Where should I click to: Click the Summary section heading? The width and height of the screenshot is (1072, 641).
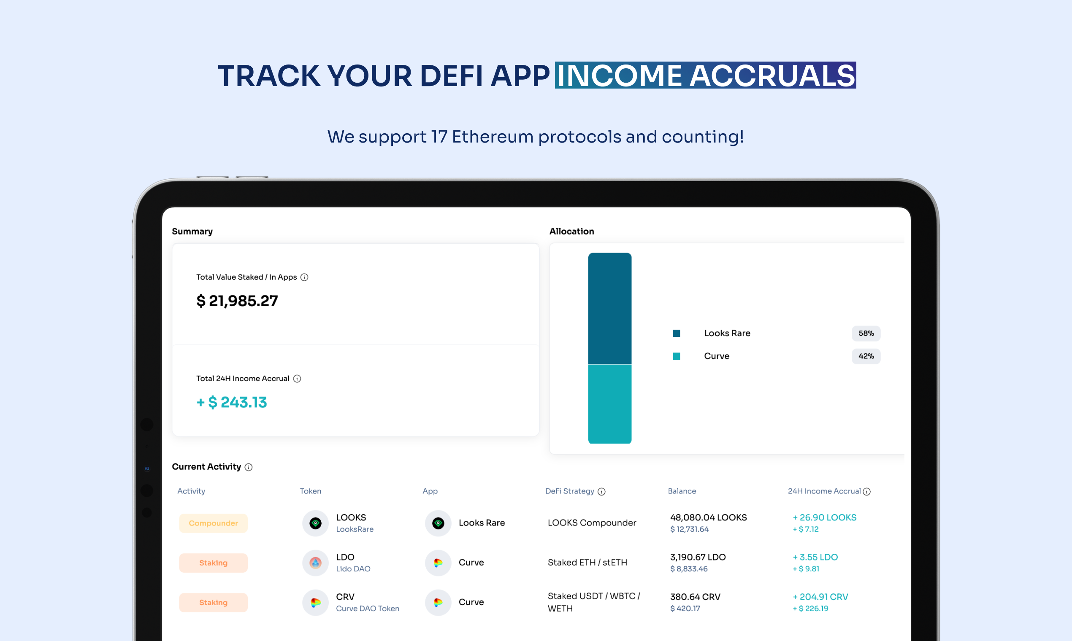click(192, 232)
